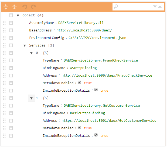Click the collapse all fields icon
Viewport: 167px width, 147px height.
click(15, 7)
